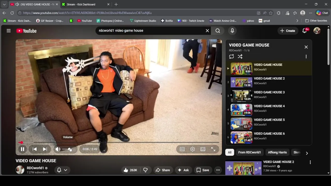Click the search magnifier button

[x=218, y=30]
